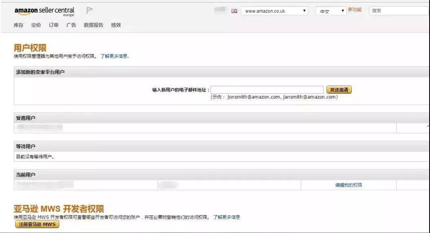Screen dimensions: 430x233
Task: Click 了解更多信息 link under 用户权限
Action: (x=114, y=56)
